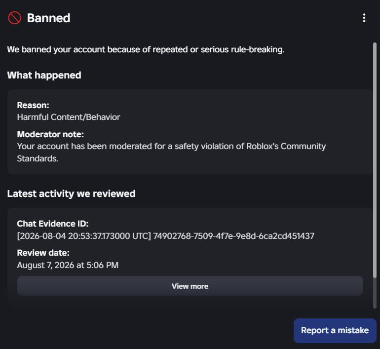The height and width of the screenshot is (349, 380).
Task: Select the What happened section heading
Action: tap(44, 75)
